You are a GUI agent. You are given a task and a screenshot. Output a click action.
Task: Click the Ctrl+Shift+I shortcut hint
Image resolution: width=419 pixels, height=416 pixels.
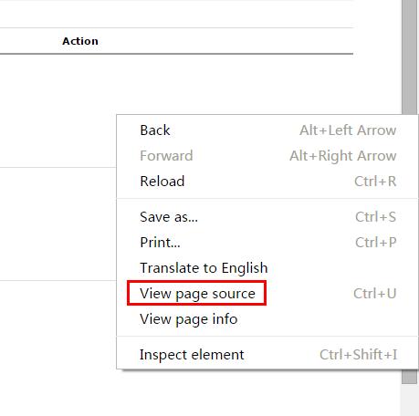tap(358, 355)
